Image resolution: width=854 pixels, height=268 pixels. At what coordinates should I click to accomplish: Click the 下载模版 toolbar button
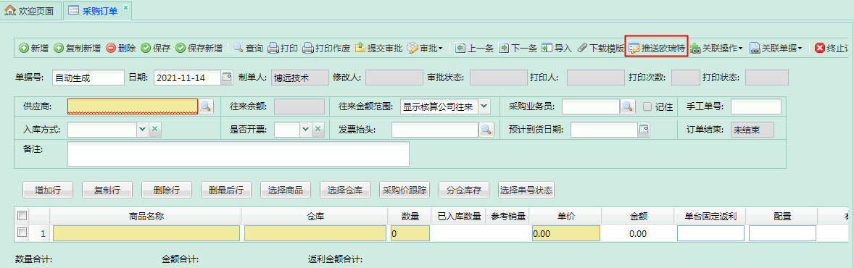coord(600,48)
